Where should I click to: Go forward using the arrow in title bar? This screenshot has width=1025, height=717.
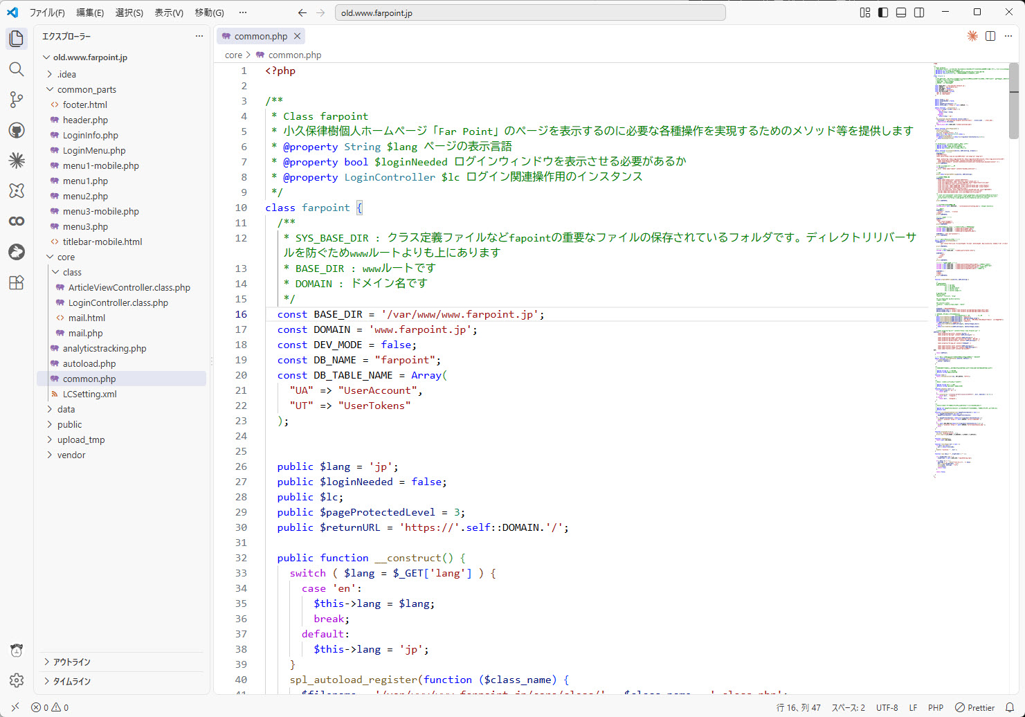point(320,12)
